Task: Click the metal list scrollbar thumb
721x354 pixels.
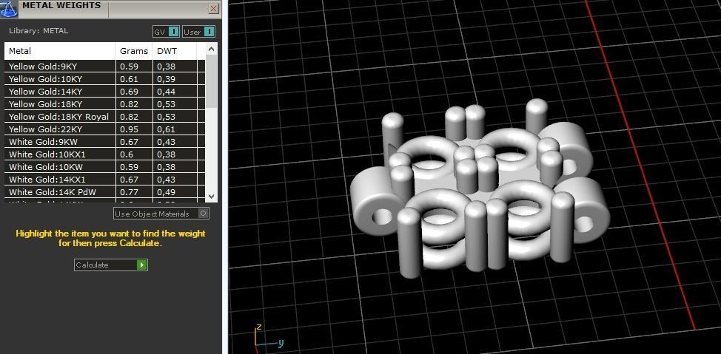Action: tap(211, 81)
